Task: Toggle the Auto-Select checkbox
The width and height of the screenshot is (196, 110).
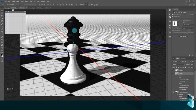Action: click(7, 5)
